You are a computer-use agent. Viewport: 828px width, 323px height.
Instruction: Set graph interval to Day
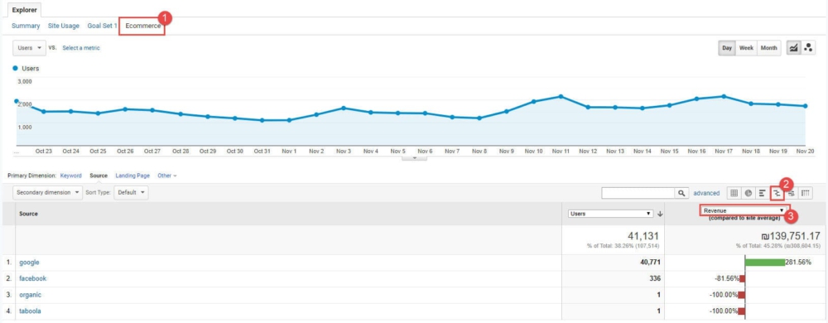click(727, 48)
